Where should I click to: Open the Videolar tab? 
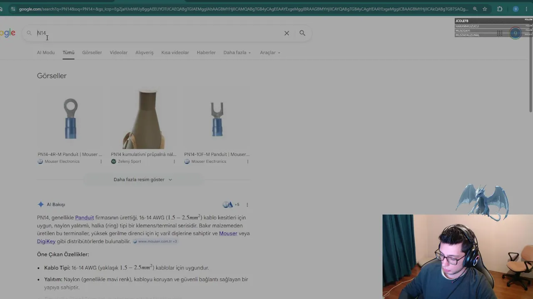pos(119,53)
